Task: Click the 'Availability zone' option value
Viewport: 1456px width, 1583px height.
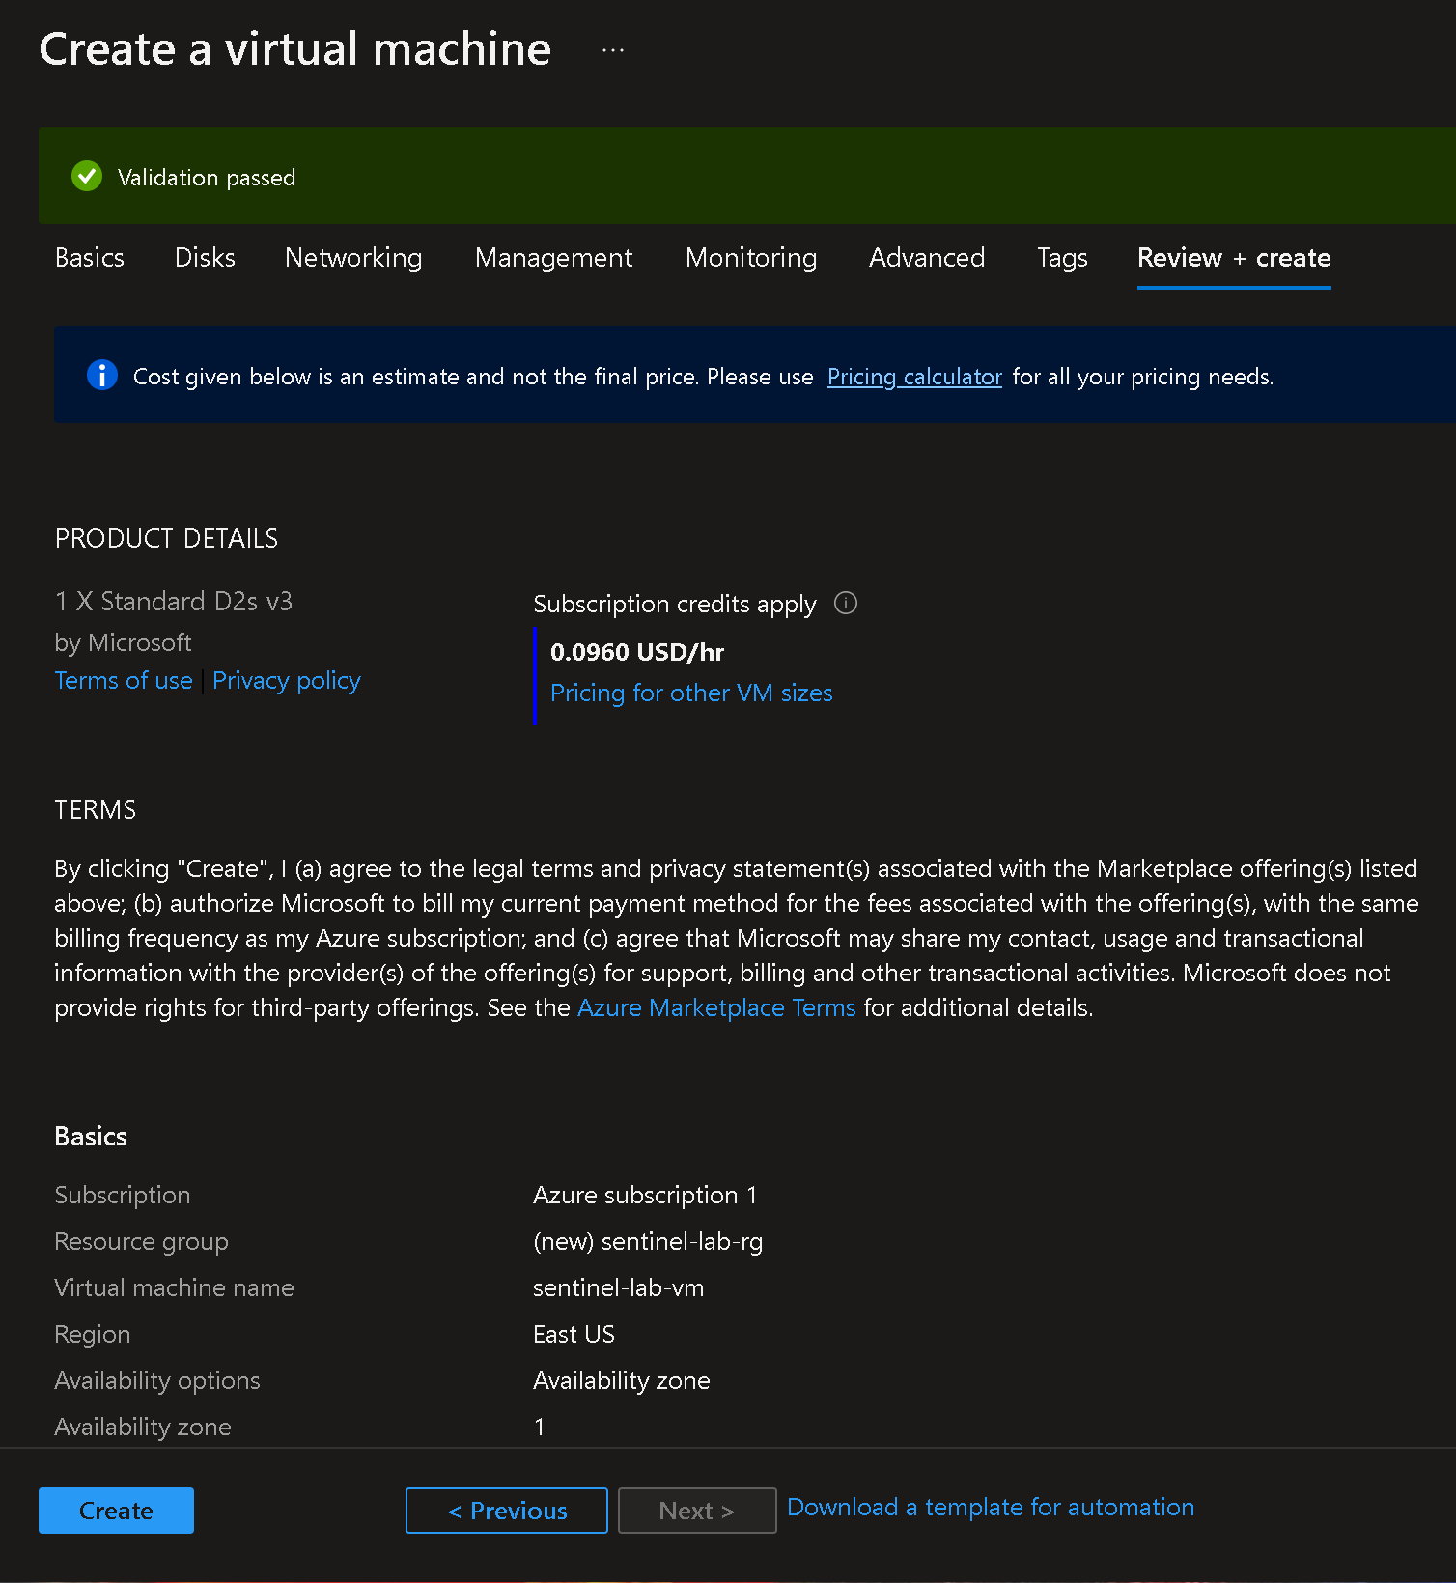Action: 622,1381
